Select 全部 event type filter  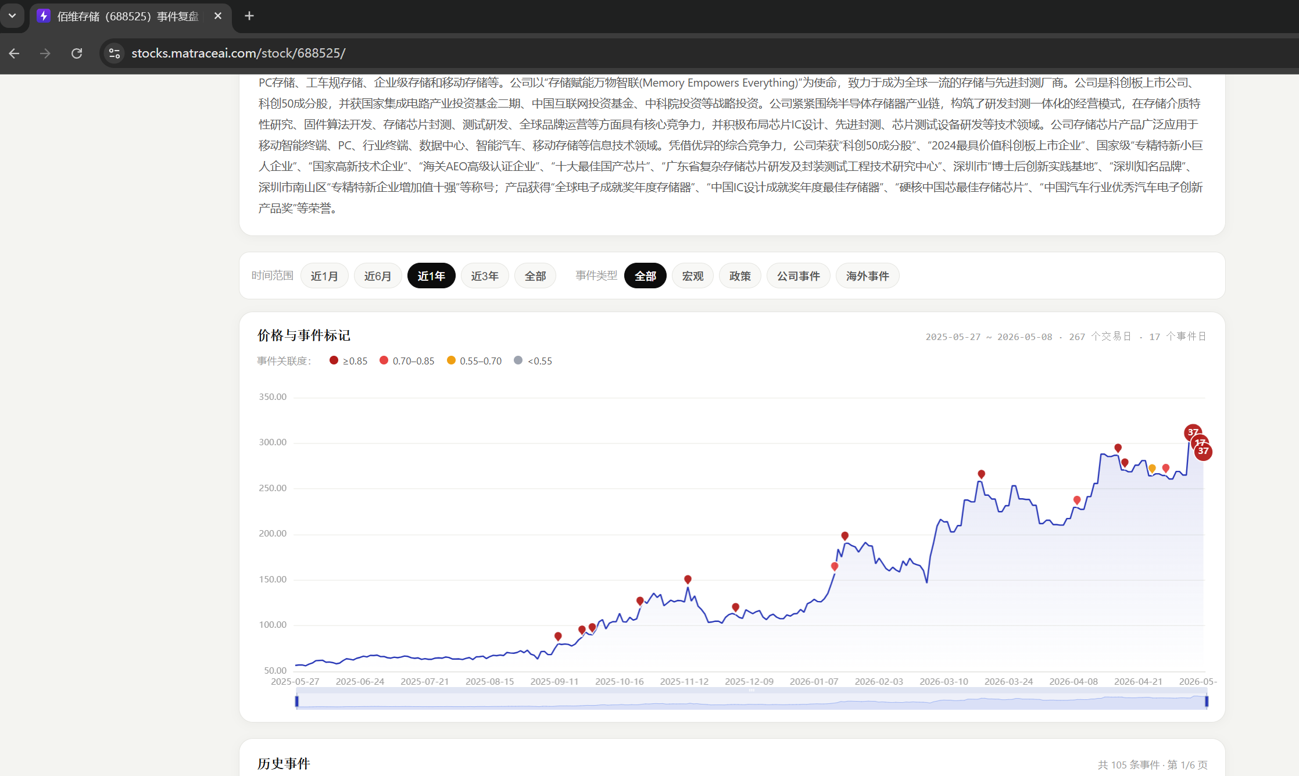645,276
